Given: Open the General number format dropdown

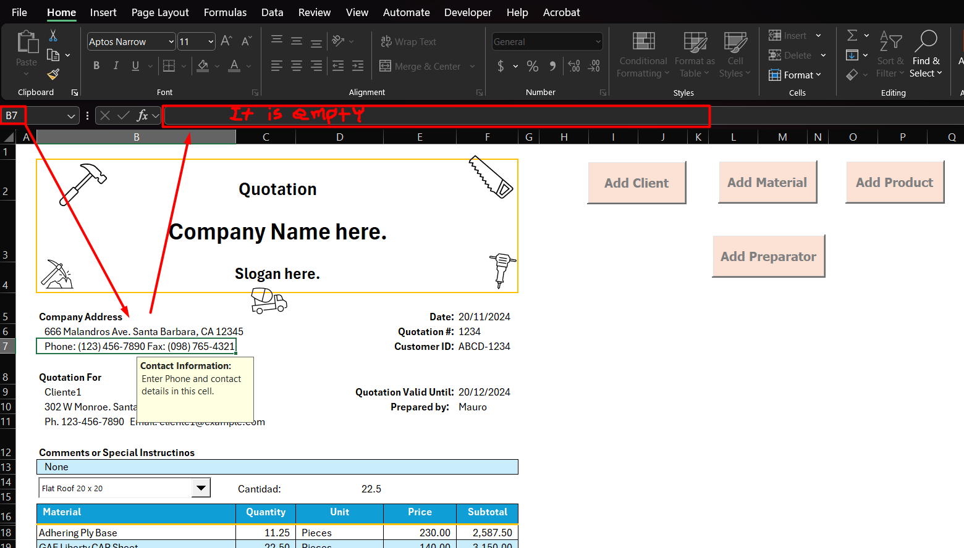Looking at the screenshot, I should click(598, 41).
